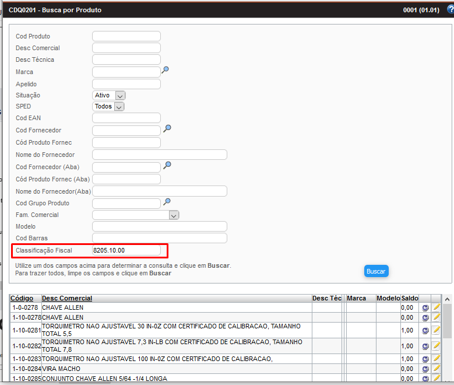454x385 pixels.
Task: Click pencil icon for product 1-10-0278
Action: (x=436, y=317)
